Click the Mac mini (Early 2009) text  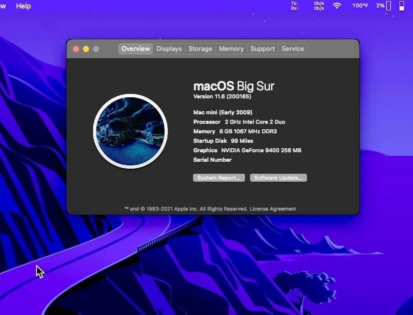(x=223, y=112)
